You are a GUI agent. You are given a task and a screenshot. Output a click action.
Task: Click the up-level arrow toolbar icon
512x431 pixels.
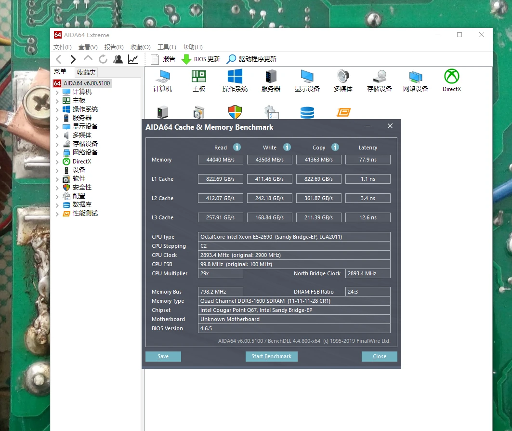tap(88, 59)
